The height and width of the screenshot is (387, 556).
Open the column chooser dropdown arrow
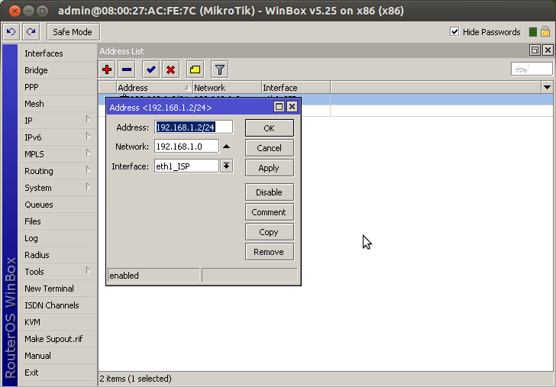(x=547, y=87)
